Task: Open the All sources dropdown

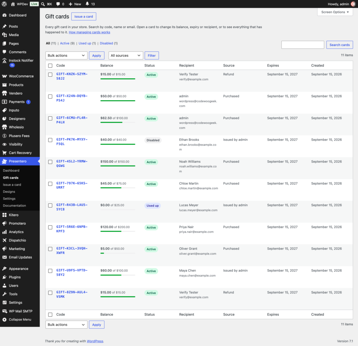Action: [126, 55]
